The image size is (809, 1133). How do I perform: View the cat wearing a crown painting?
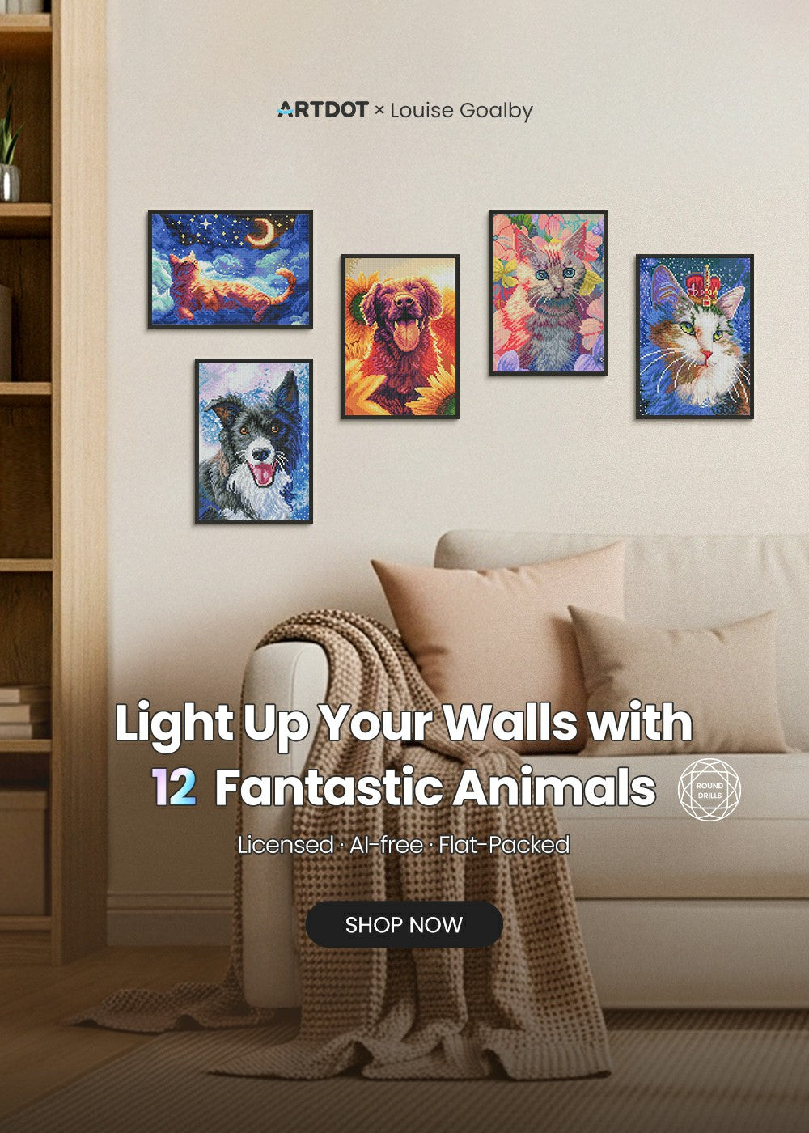694,337
